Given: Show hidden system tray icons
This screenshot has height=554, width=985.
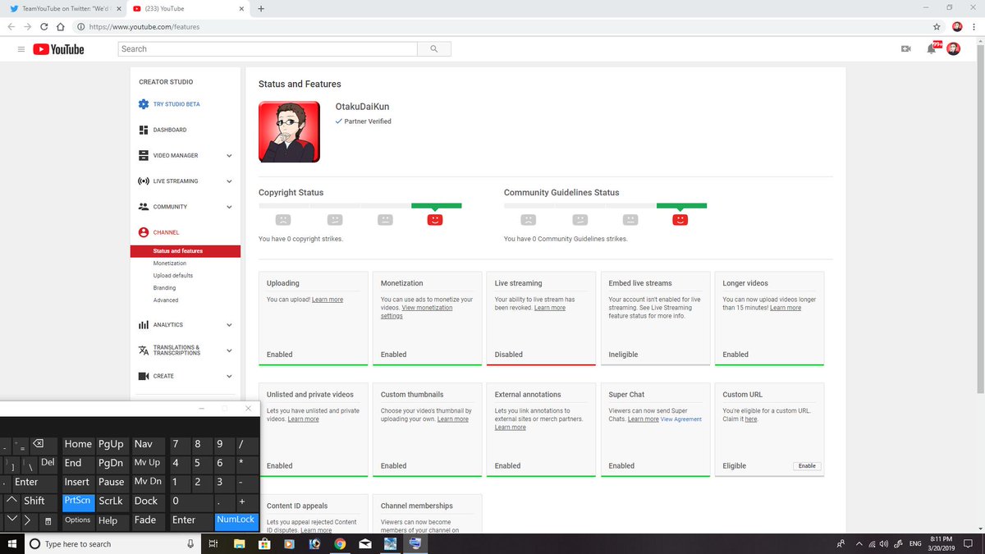Looking at the screenshot, I should (858, 544).
